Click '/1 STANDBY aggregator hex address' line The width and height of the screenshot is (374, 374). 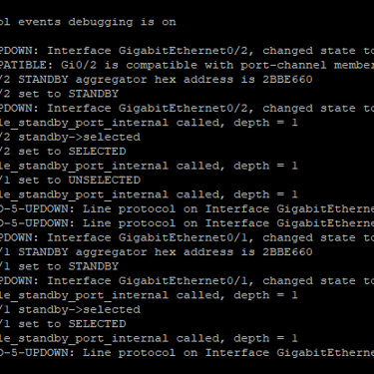157,252
